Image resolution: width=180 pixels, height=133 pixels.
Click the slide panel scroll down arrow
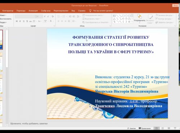click(x=7, y=125)
